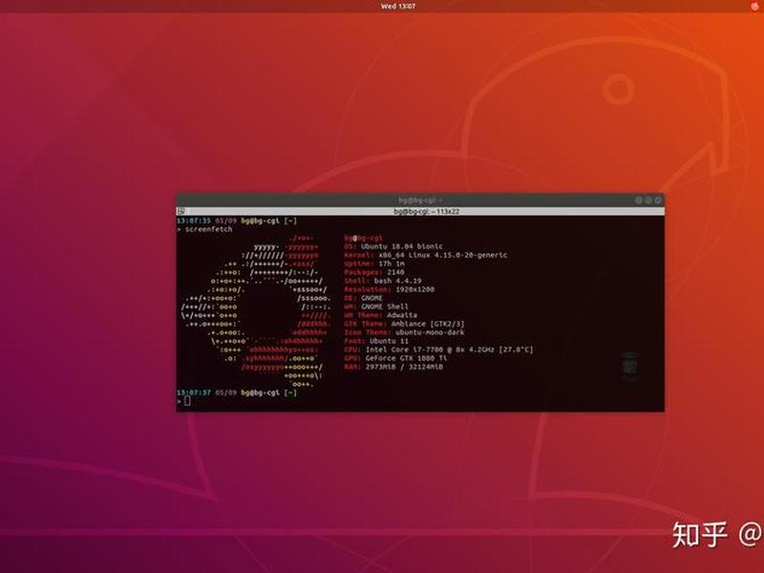764x573 pixels.
Task: Click the terminal pane title reading 113x22
Action: [x=426, y=211]
